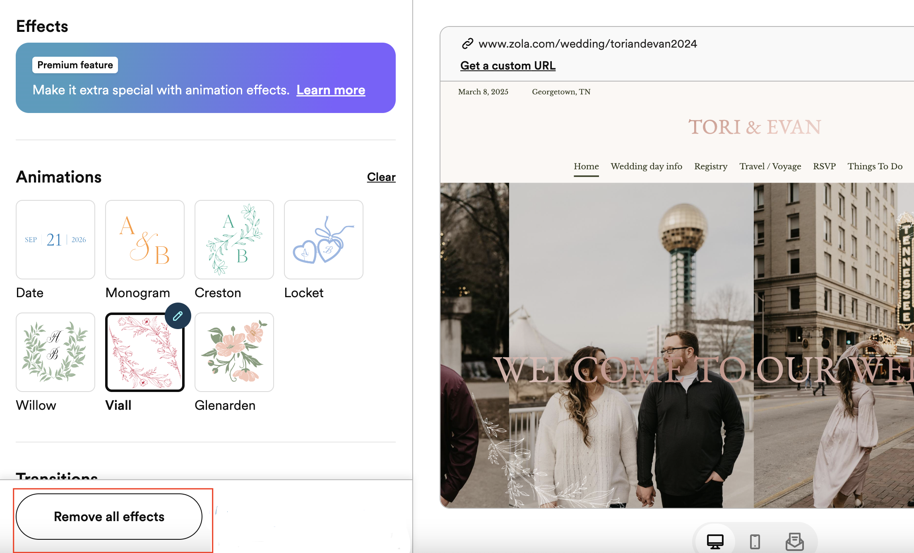Click the pencil edit icon on Viall
The width and height of the screenshot is (914, 553).
click(178, 316)
